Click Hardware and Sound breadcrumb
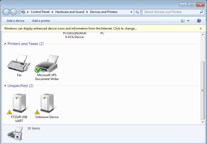 [70, 12]
